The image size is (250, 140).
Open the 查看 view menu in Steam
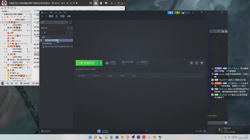point(51,12)
